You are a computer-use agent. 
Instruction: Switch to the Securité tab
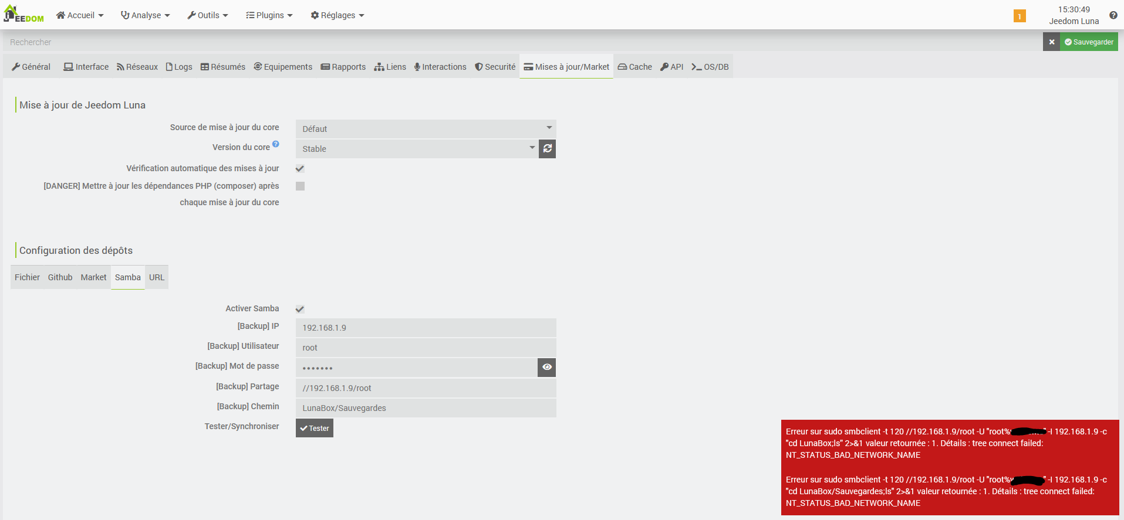point(495,67)
